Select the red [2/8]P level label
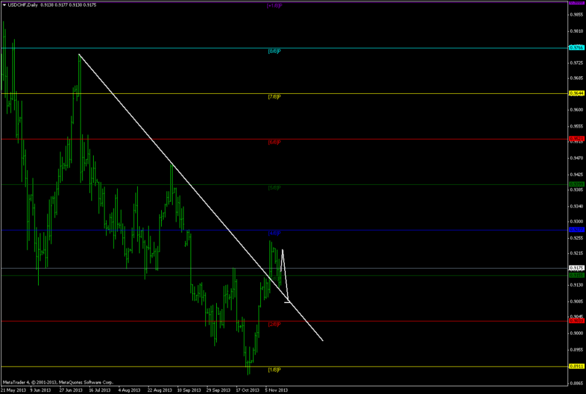586x394 pixels. (275, 324)
